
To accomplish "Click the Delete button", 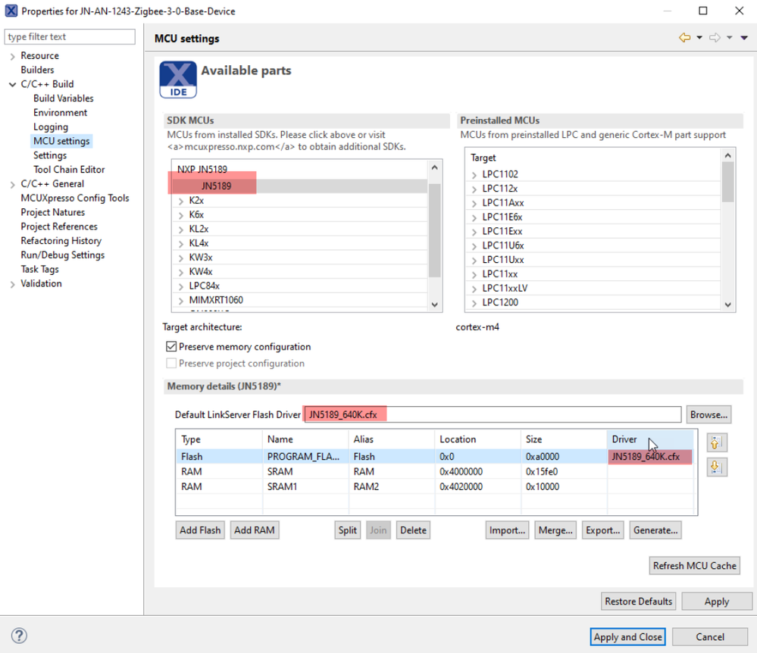I will (413, 530).
